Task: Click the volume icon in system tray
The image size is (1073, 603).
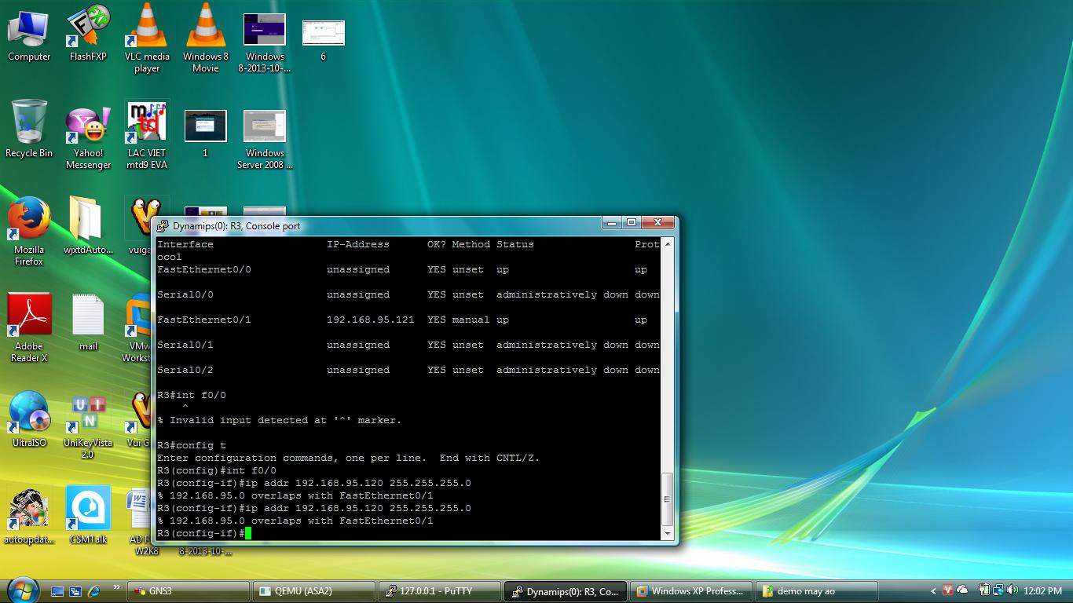Action: (1013, 590)
